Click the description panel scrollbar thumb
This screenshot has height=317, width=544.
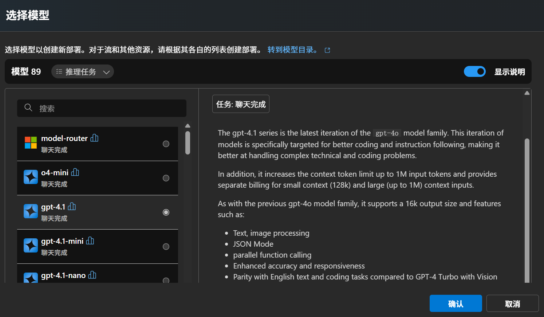click(x=527, y=211)
